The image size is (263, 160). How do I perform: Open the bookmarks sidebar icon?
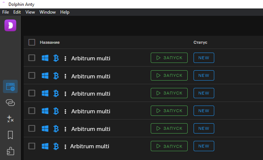tap(10, 135)
